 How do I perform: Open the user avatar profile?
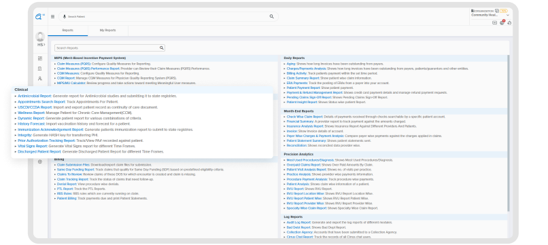(x=40, y=36)
